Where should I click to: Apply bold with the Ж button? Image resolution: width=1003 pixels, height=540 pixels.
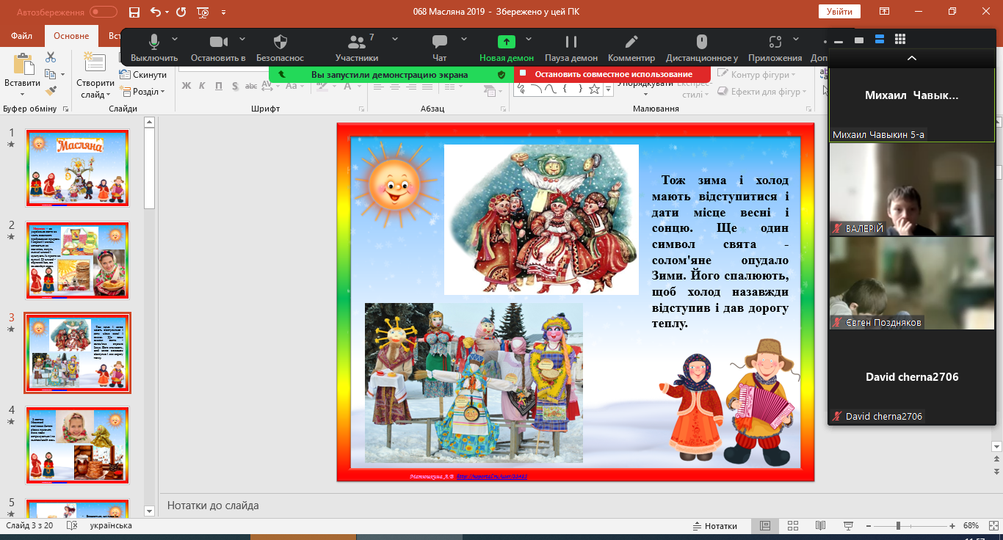187,86
